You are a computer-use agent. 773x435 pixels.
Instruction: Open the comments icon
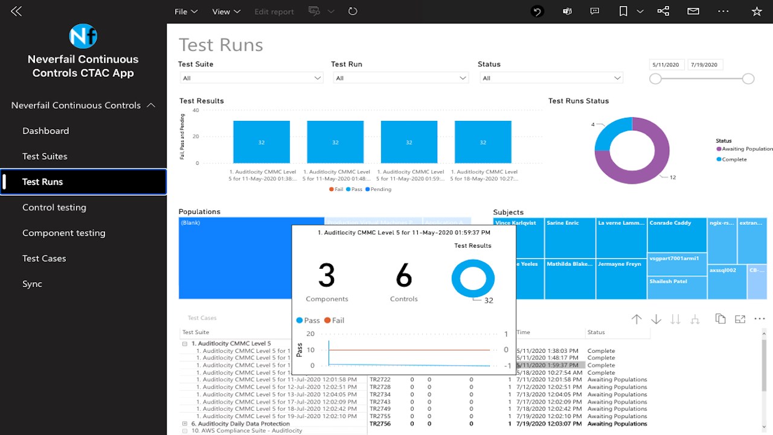(x=595, y=11)
